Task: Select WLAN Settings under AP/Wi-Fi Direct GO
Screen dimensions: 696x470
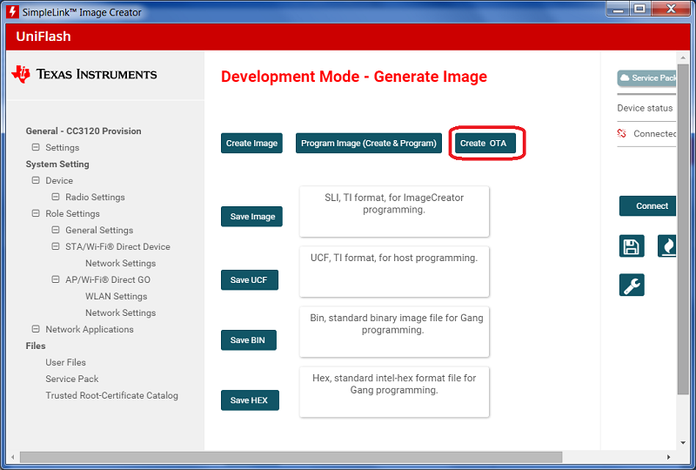Action: (x=116, y=297)
